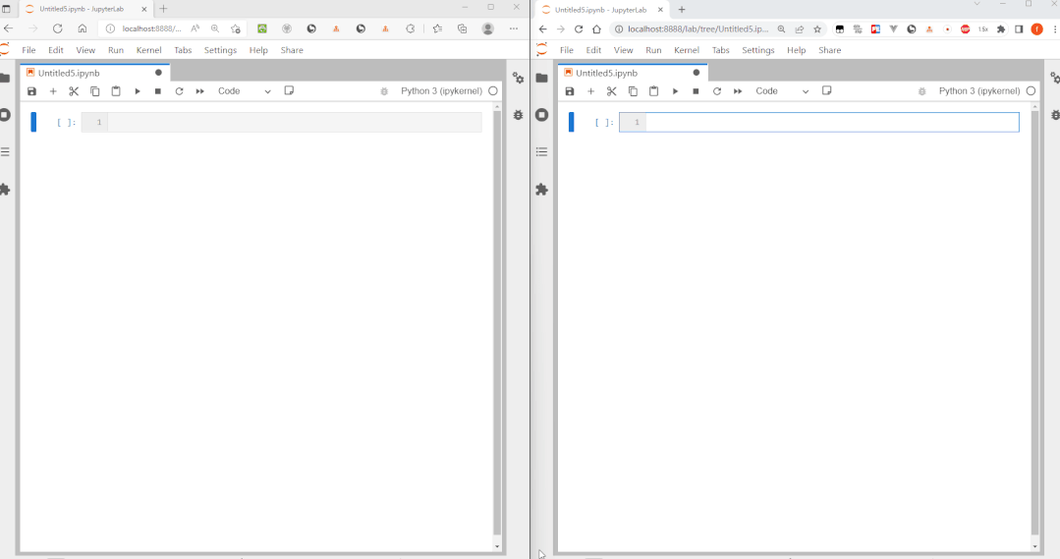Show table of contents in right window

(x=541, y=152)
